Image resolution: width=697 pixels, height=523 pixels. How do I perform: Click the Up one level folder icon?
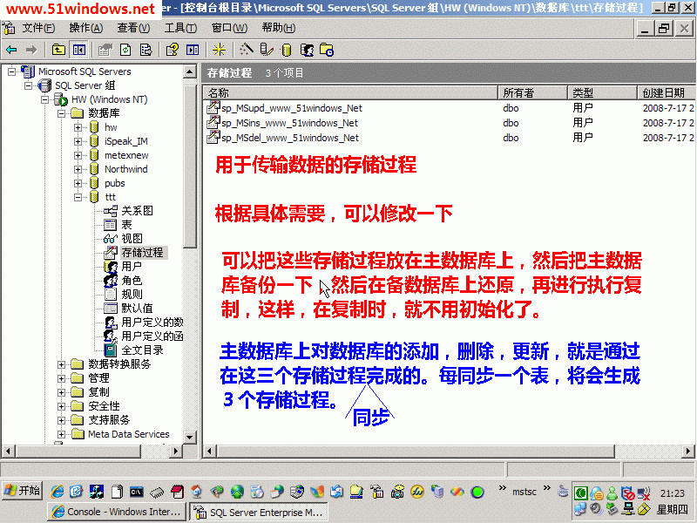tap(59, 50)
